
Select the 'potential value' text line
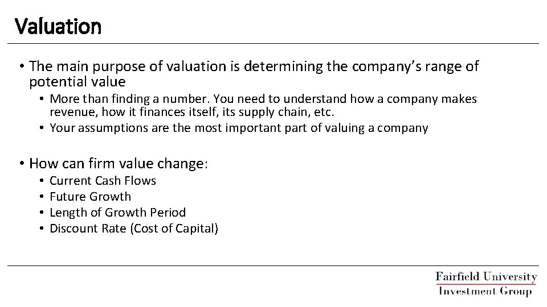pos(77,81)
